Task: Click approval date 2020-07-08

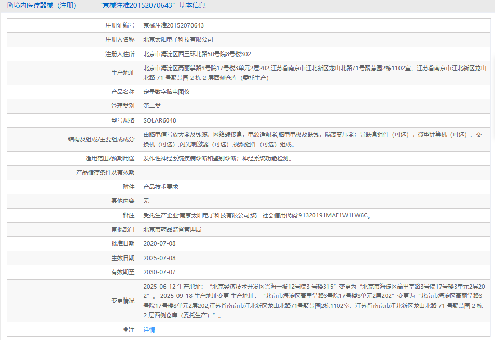Action: pyautogui.click(x=159, y=243)
